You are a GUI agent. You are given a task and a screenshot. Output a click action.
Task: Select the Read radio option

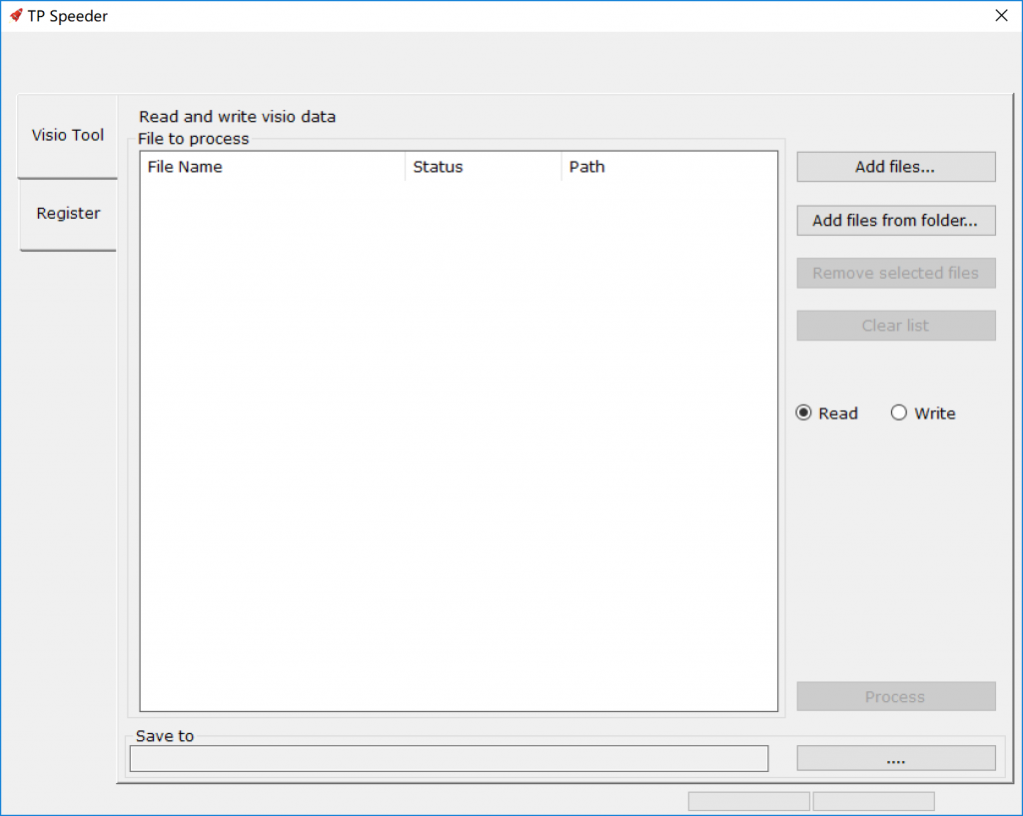click(804, 413)
